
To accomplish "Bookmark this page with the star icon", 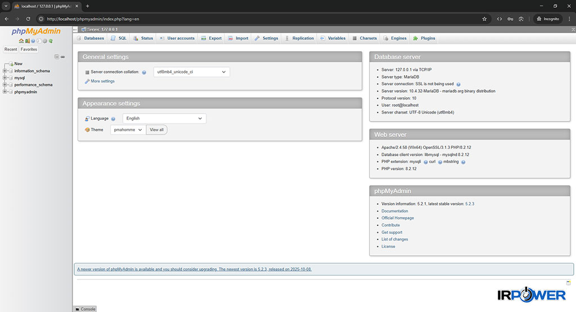I will coord(484,19).
